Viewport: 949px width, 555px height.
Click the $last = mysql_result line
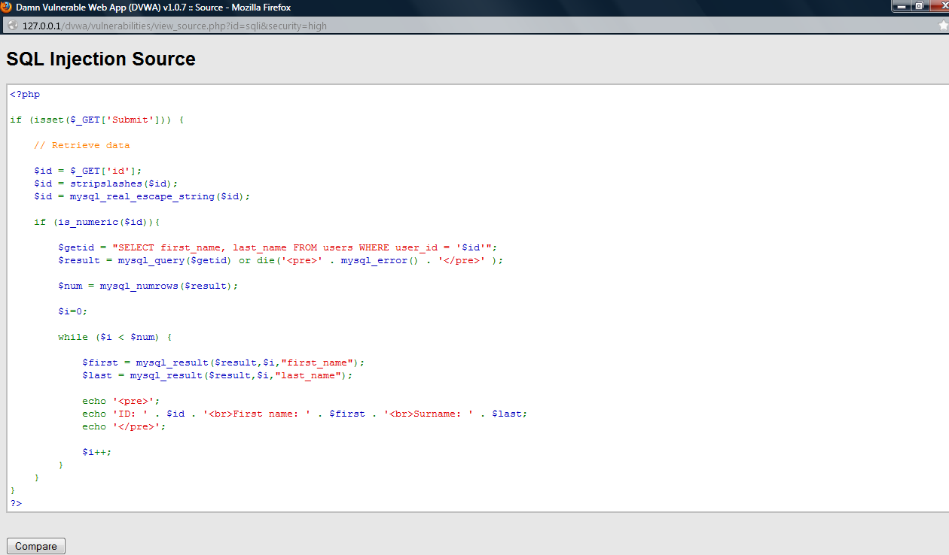click(218, 375)
